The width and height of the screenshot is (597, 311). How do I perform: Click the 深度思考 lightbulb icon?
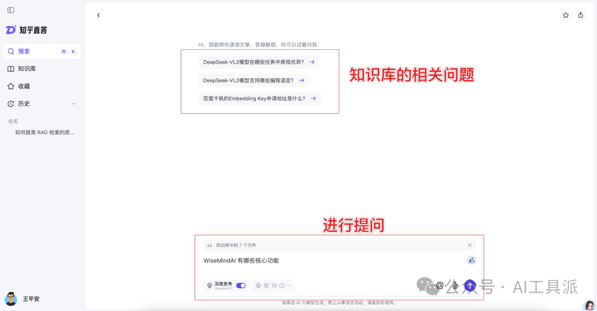pyautogui.click(x=210, y=286)
